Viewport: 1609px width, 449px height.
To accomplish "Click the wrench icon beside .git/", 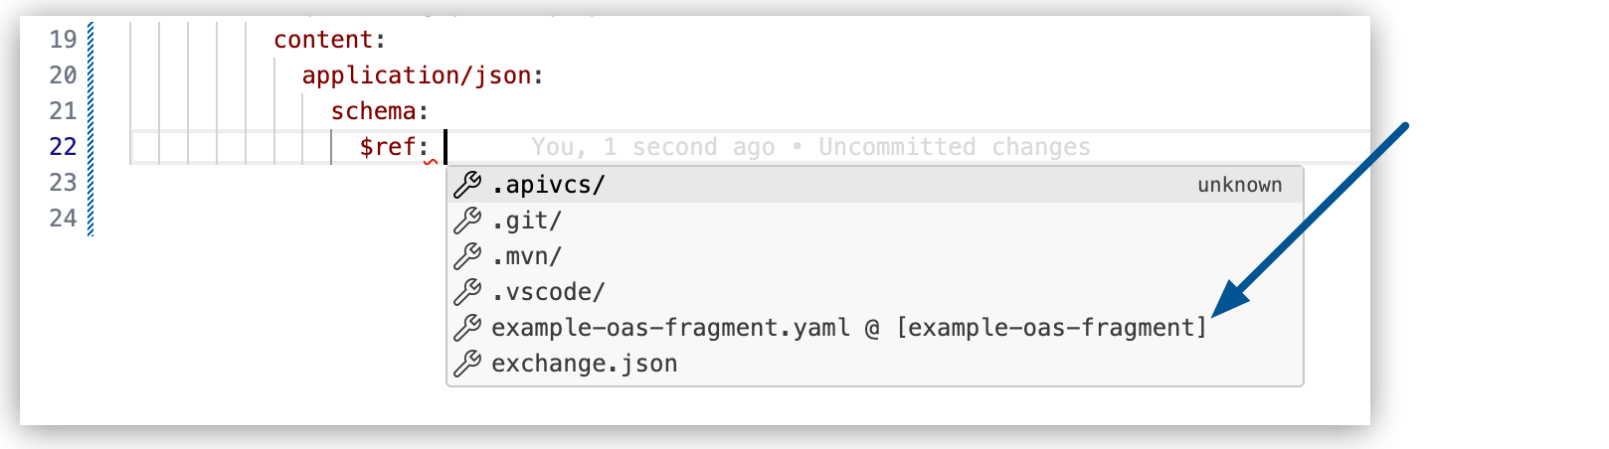I will pyautogui.click(x=467, y=221).
